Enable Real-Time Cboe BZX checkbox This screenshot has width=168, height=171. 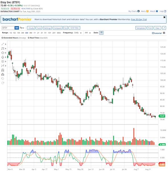[28, 38]
